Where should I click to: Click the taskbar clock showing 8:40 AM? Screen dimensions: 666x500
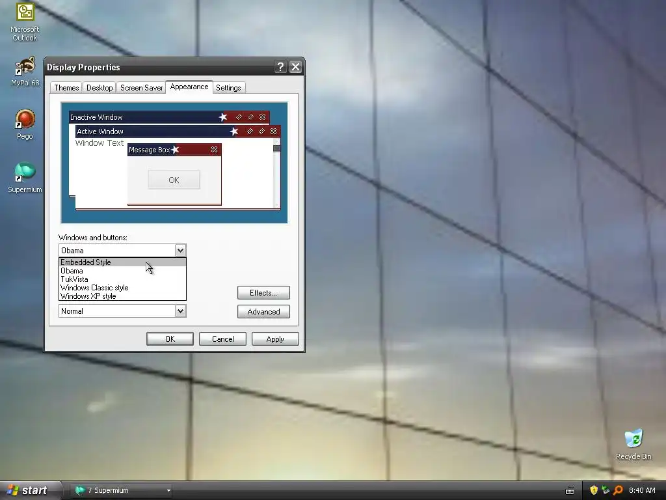coord(642,490)
